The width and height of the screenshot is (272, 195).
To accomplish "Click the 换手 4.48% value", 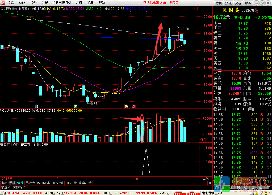I will click(x=236, y=99).
